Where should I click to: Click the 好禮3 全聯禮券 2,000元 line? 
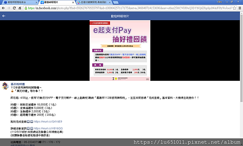[30, 111]
